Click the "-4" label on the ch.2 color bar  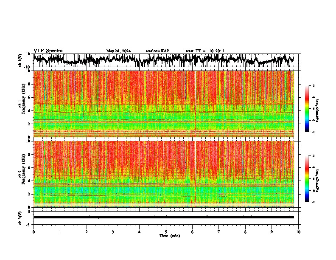pyautogui.click(x=313, y=167)
